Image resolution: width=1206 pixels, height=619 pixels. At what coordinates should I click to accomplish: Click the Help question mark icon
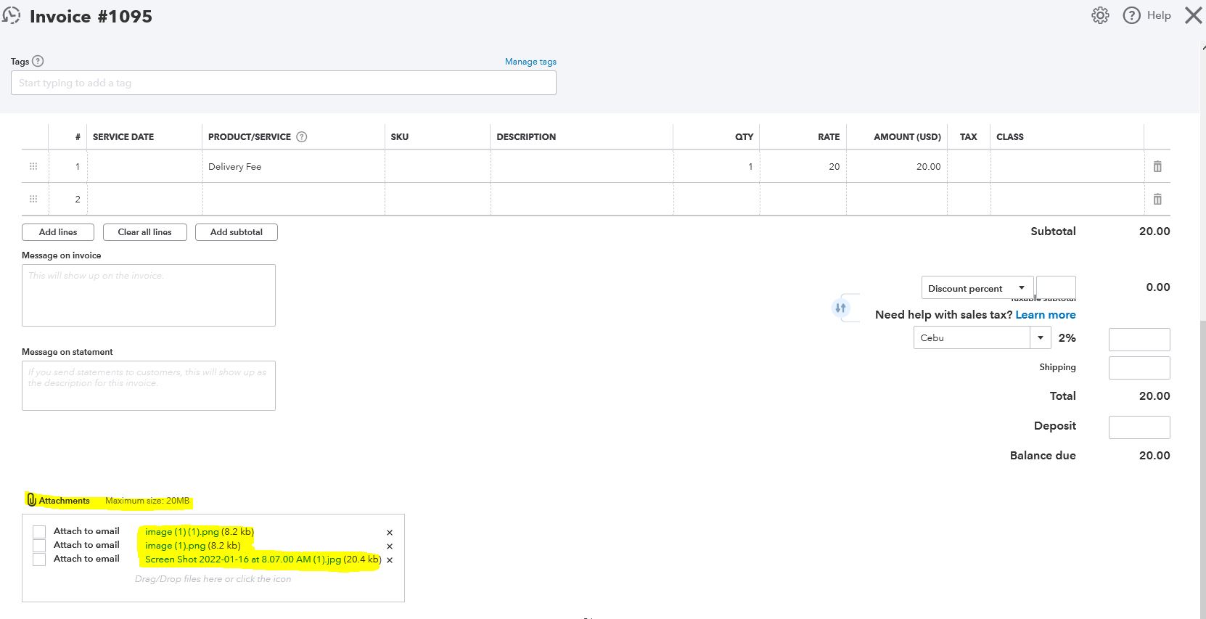coord(1131,15)
